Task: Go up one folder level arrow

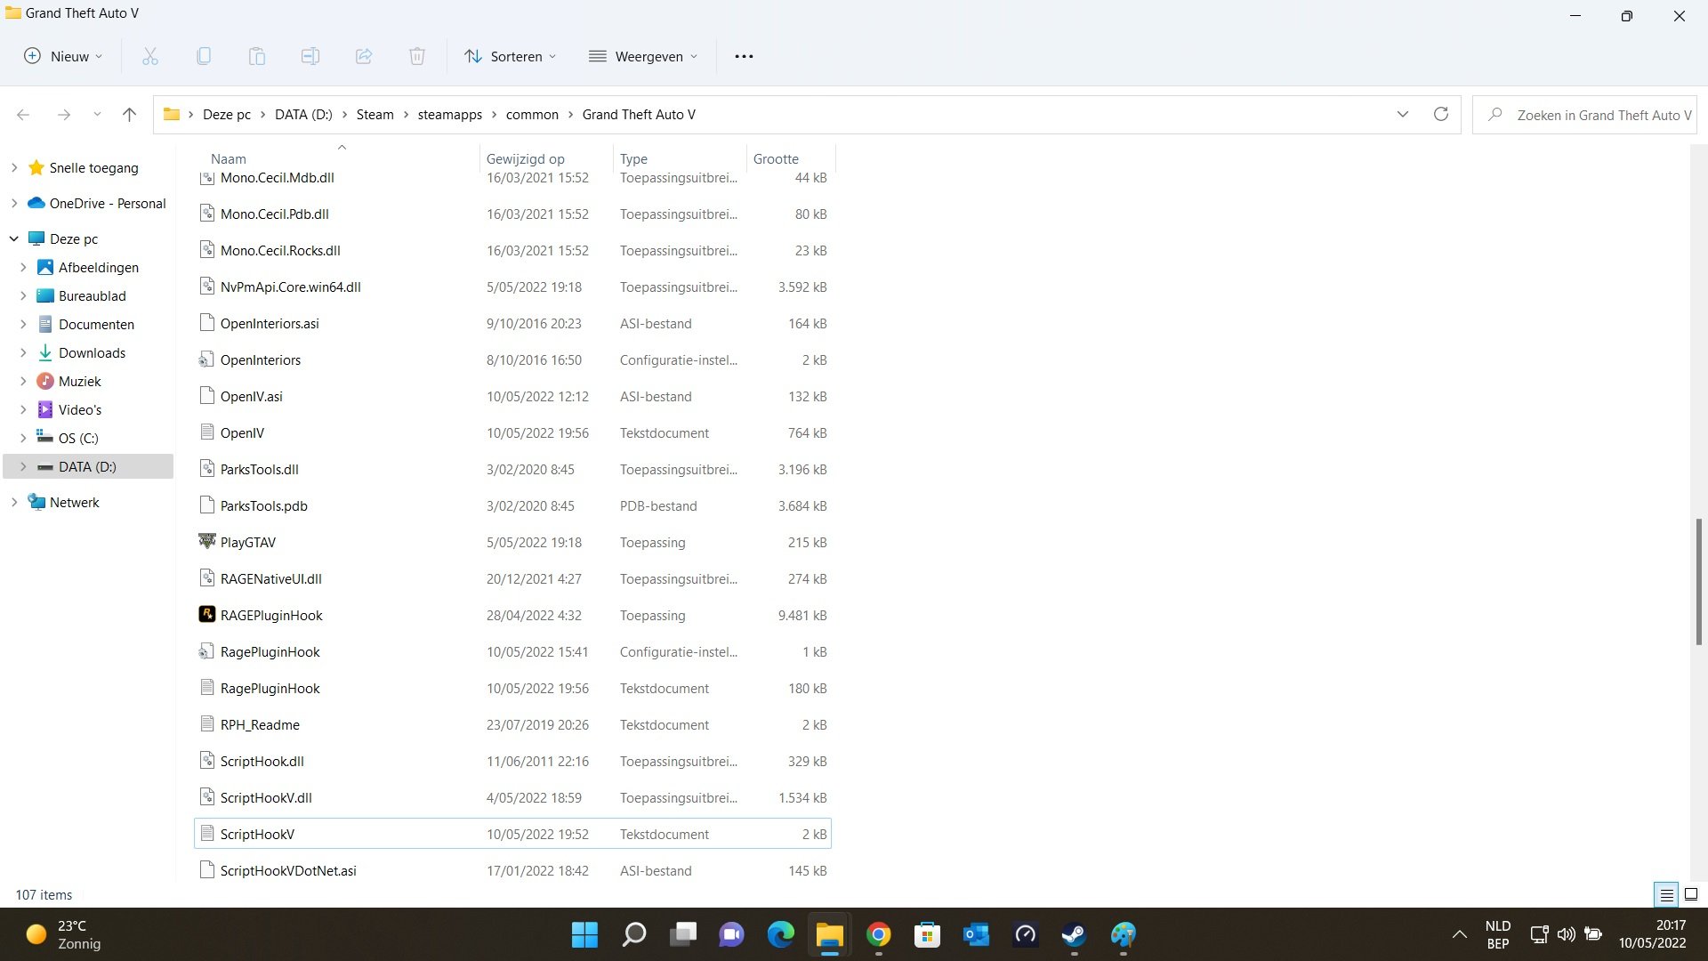Action: tap(129, 114)
